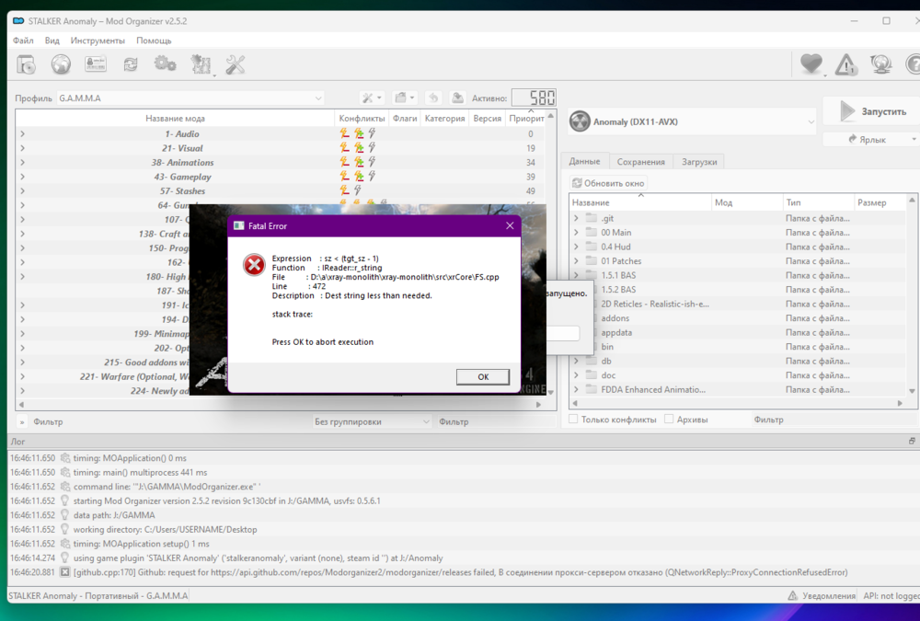The height and width of the screenshot is (621, 920).
Task: Toggle the Только конфликты checkbox
Action: 574,420
